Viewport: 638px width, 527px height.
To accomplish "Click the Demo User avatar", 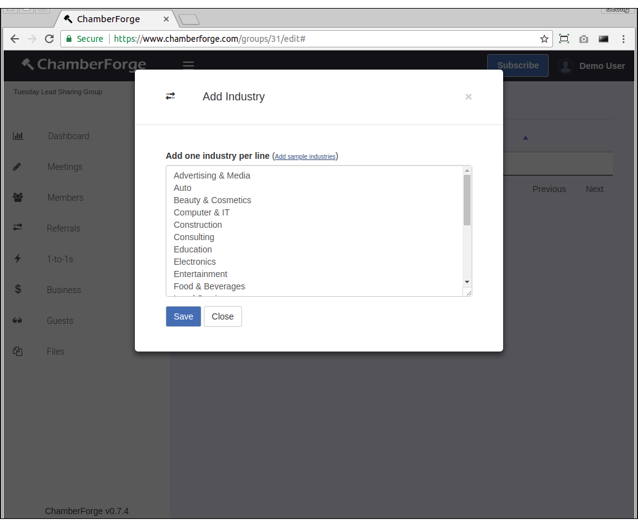I will tap(565, 66).
